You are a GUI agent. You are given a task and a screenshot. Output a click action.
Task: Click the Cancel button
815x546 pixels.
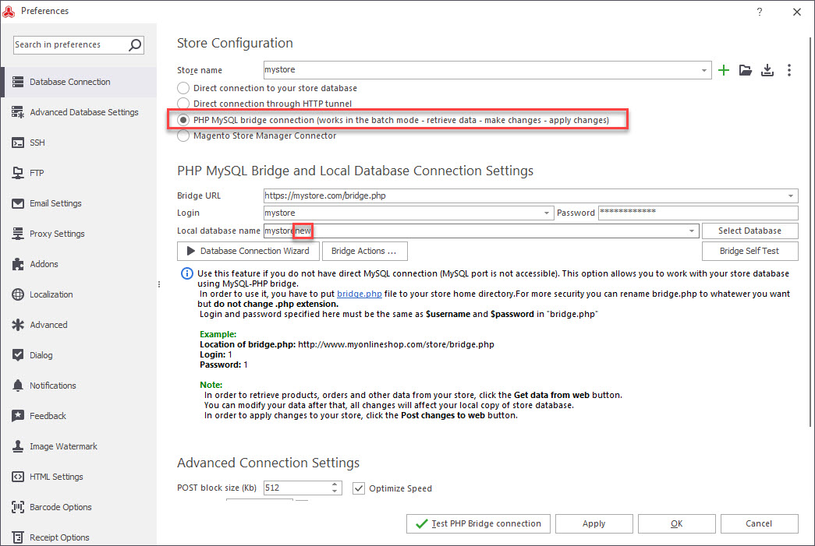pos(759,523)
